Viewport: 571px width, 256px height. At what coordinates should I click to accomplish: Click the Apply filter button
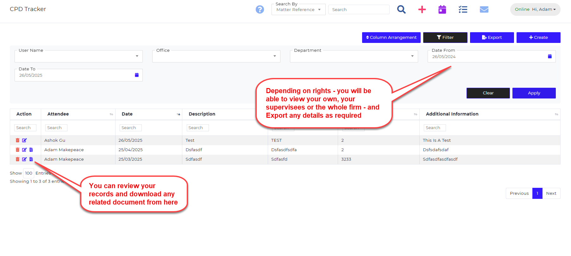click(534, 93)
